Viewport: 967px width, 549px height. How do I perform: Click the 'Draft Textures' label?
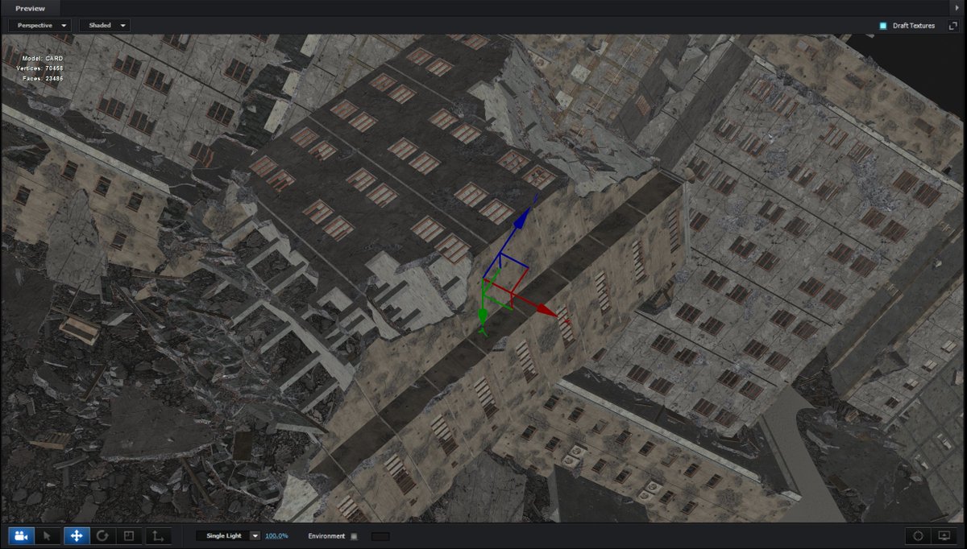click(x=914, y=26)
